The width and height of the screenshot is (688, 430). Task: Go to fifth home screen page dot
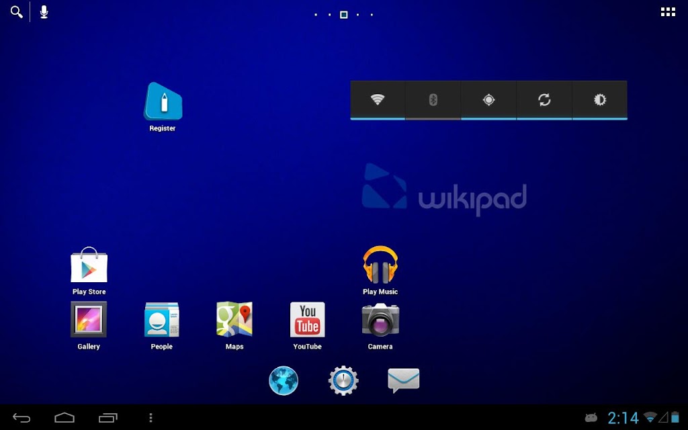(x=372, y=15)
